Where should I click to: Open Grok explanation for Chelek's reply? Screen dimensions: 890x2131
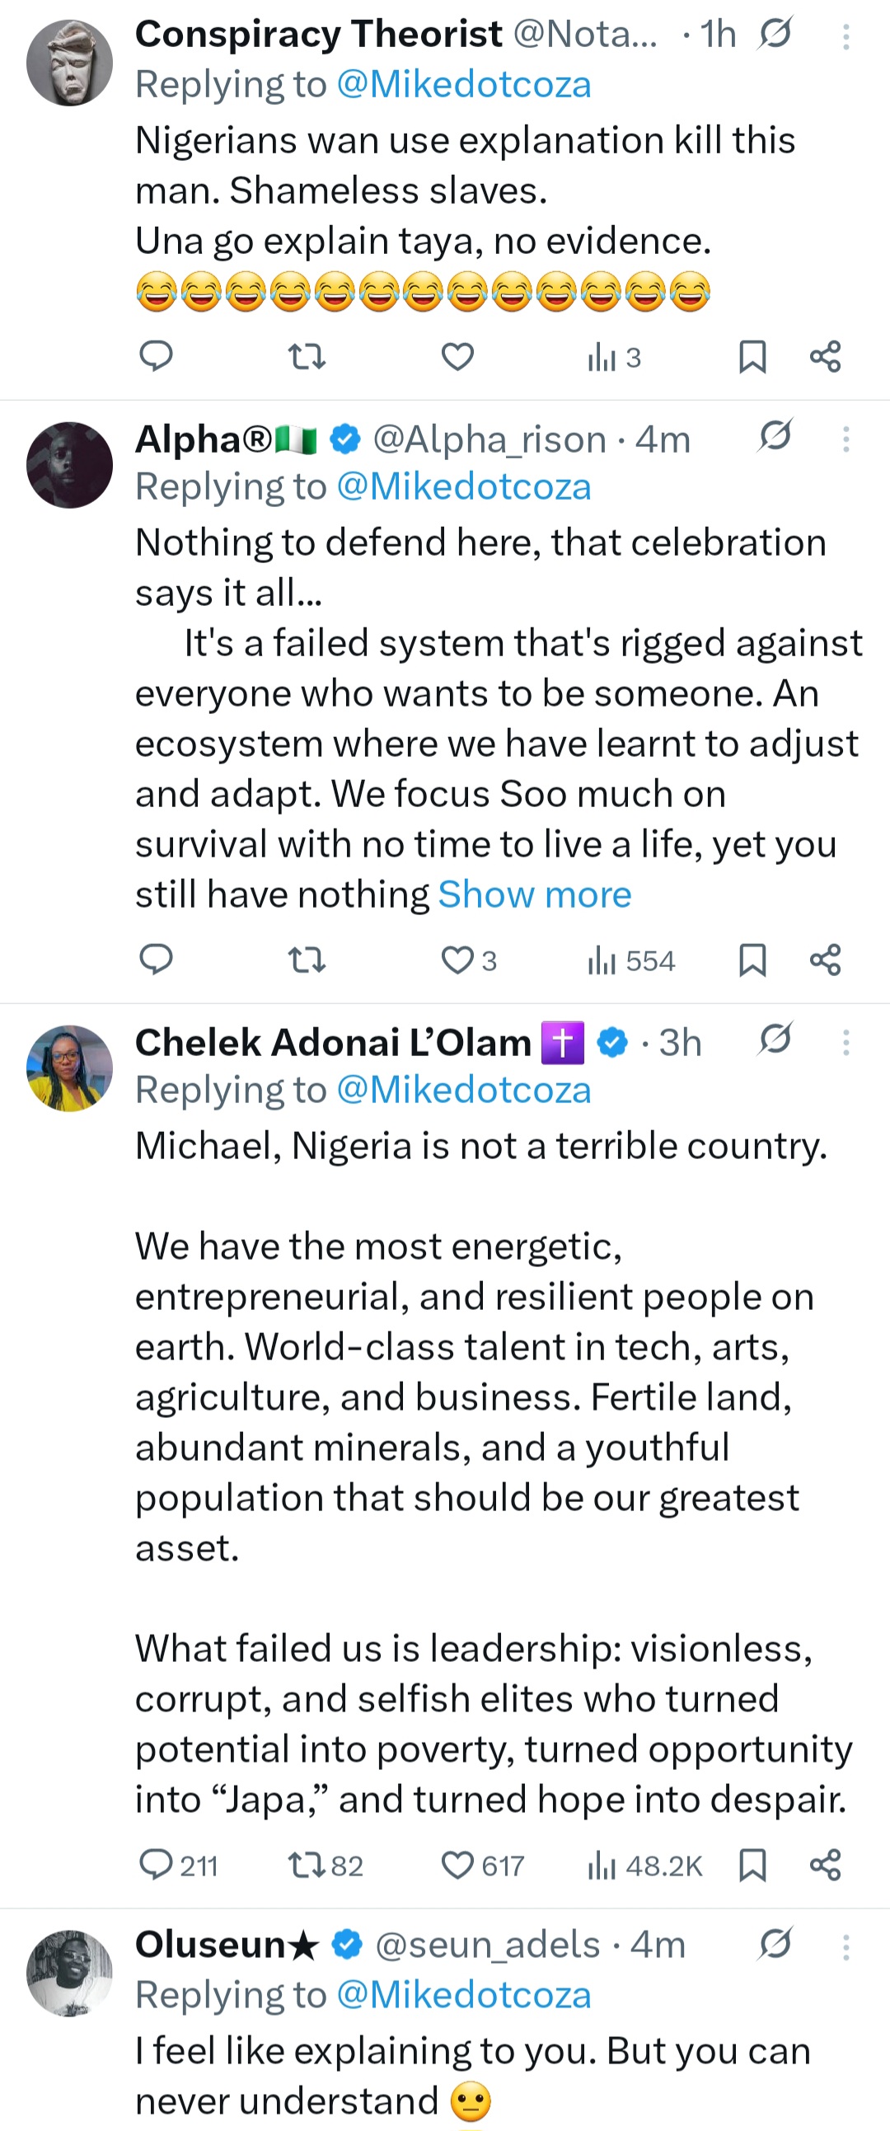click(x=775, y=1041)
